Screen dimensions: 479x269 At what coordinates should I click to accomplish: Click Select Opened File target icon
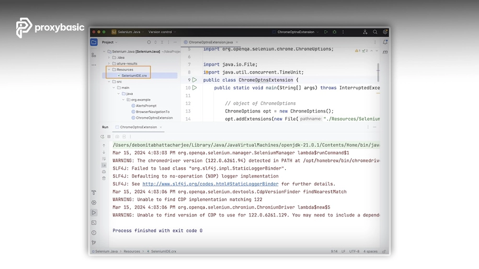pyautogui.click(x=149, y=43)
